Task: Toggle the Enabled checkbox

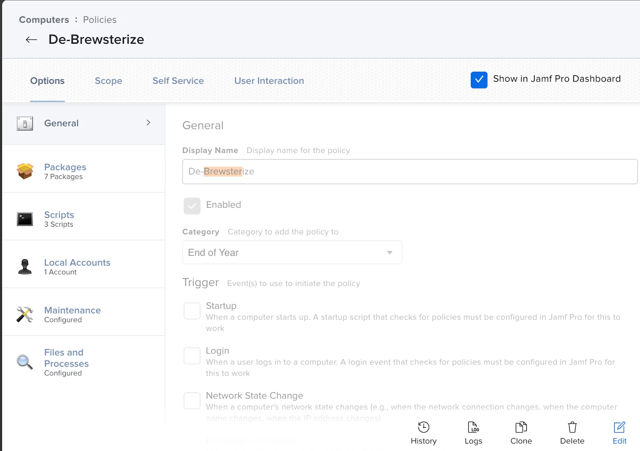Action: pos(192,206)
